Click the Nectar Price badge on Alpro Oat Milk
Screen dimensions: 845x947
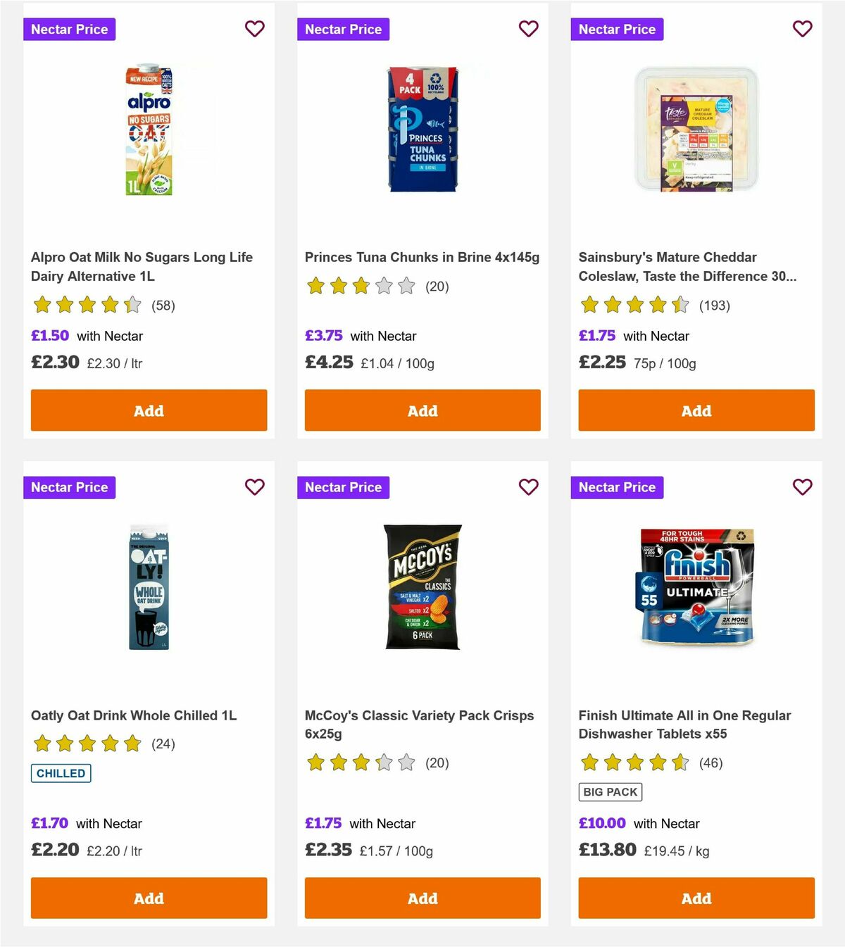pyautogui.click(x=69, y=29)
